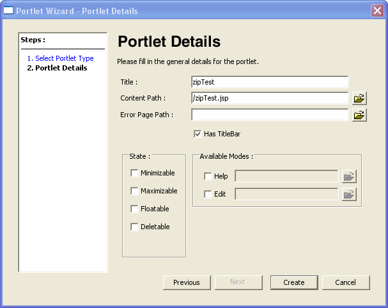Go to step 1 Select Portlet Type

click(60, 58)
